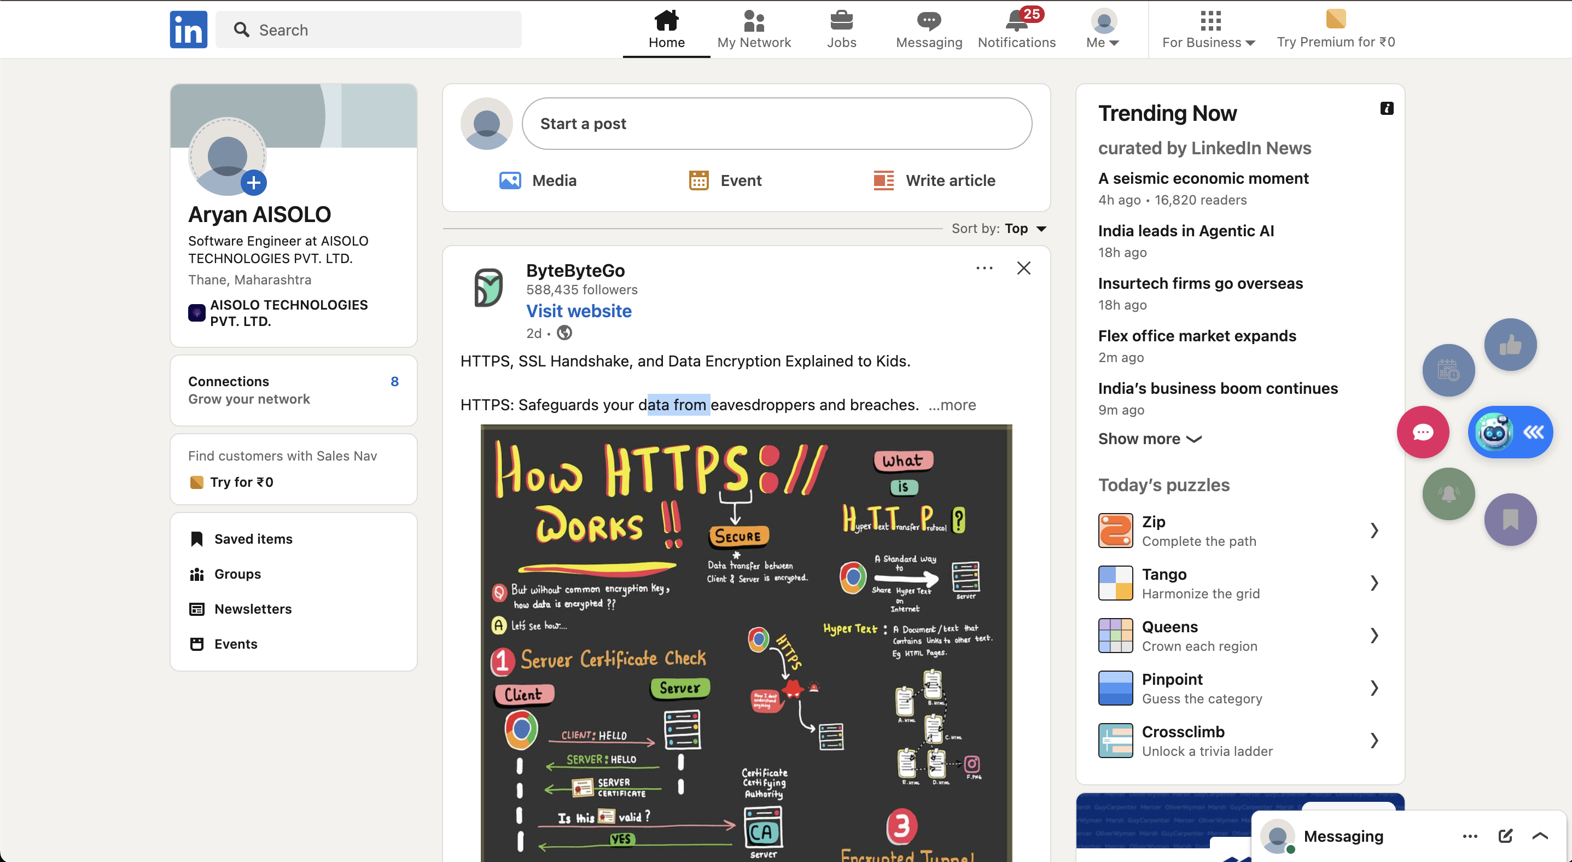The image size is (1572, 862).
Task: Open the Jobs section
Action: [842, 30]
